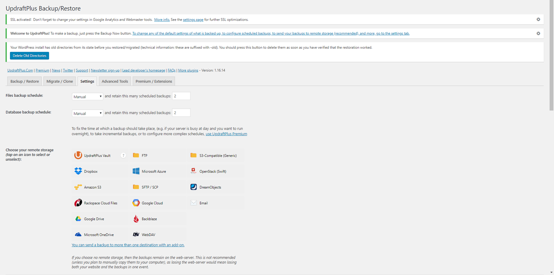The image size is (554, 275).
Task: Open the More plugins link
Action: click(188, 70)
